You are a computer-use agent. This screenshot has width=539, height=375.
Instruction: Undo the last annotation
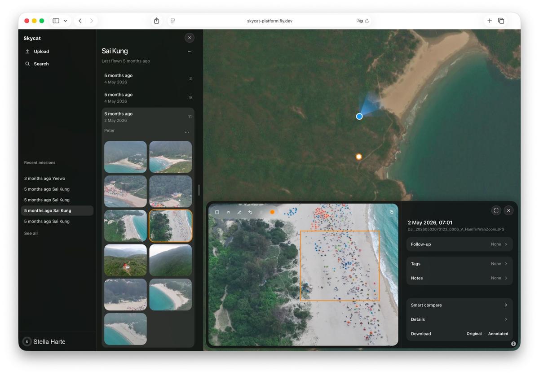click(250, 212)
